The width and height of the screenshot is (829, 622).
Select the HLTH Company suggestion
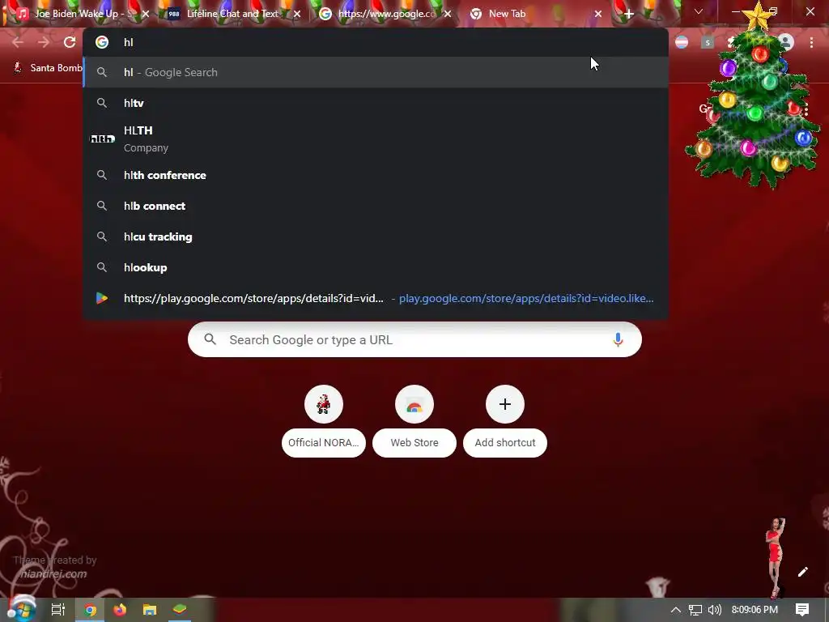(376, 138)
